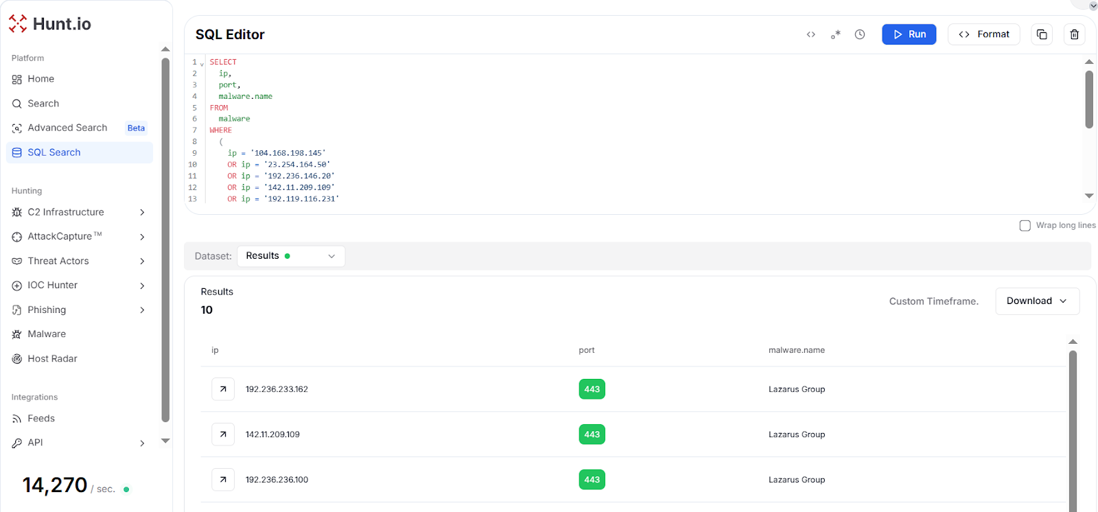Click the sidebar vertical scrollbar
The image size is (1098, 512).
tap(165, 240)
